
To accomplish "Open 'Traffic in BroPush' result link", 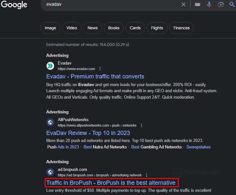I will coord(111,183).
